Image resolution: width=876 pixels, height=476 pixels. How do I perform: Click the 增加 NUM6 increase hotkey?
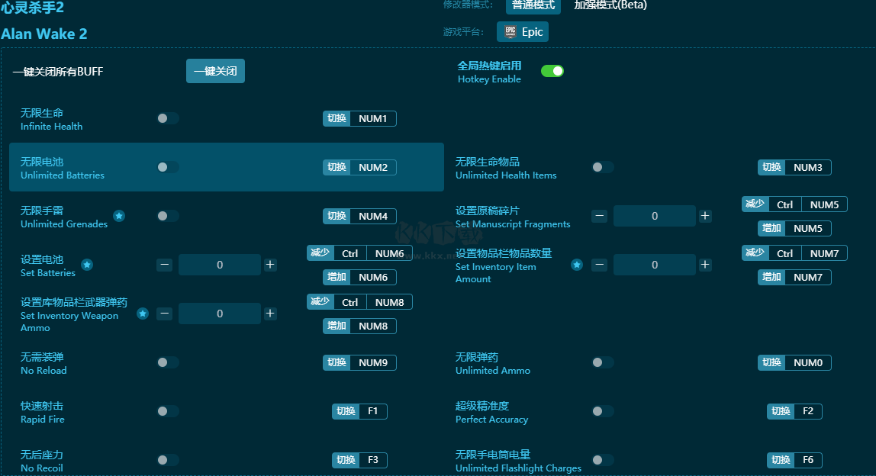pos(360,277)
